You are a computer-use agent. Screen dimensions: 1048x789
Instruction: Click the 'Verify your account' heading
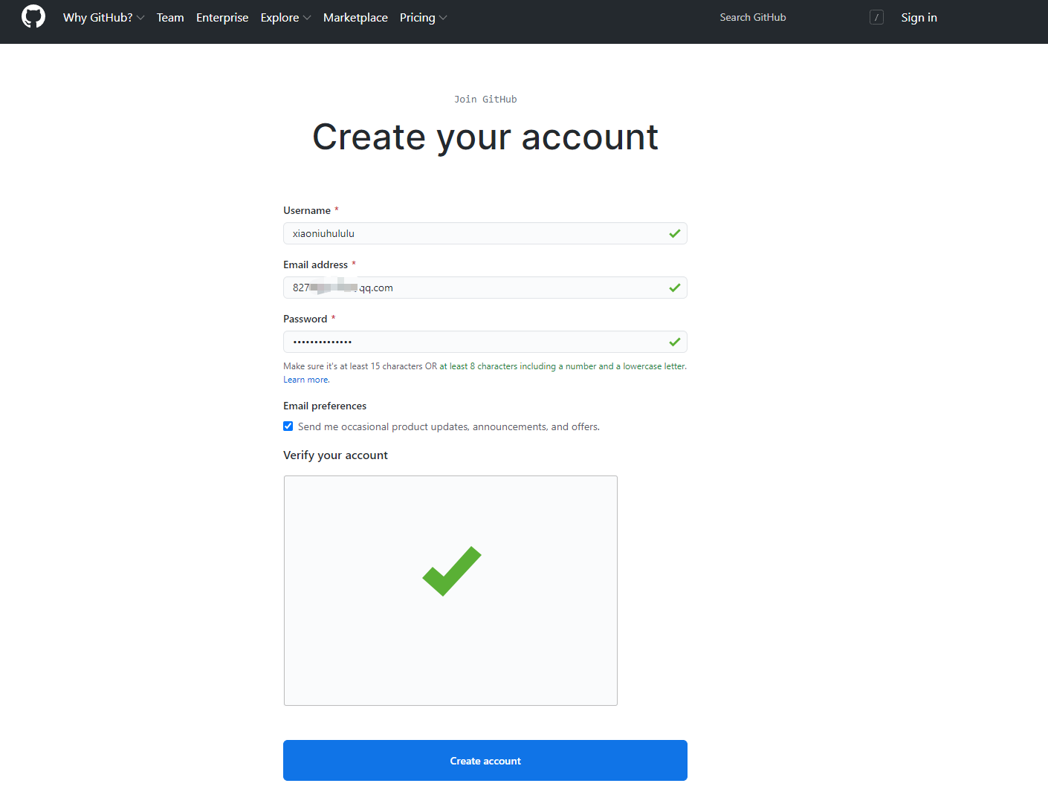[335, 455]
